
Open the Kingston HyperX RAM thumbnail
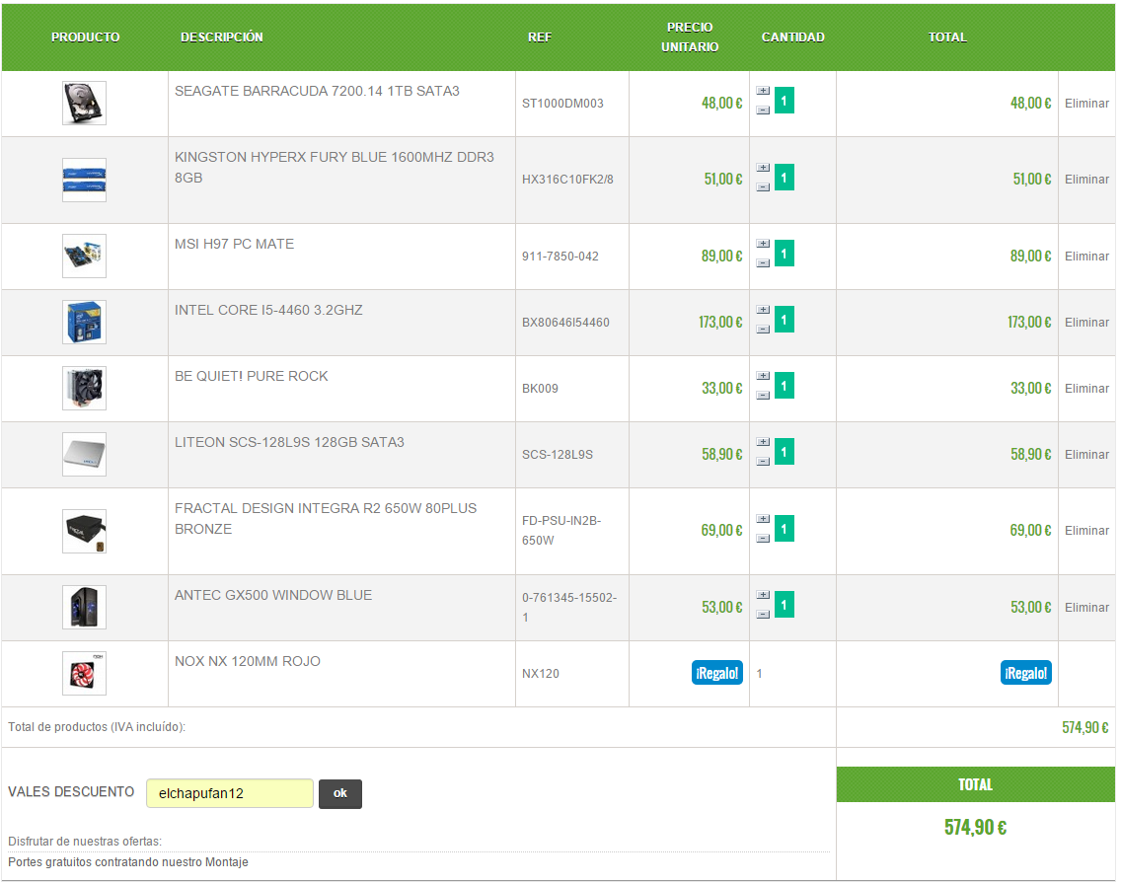click(x=84, y=180)
